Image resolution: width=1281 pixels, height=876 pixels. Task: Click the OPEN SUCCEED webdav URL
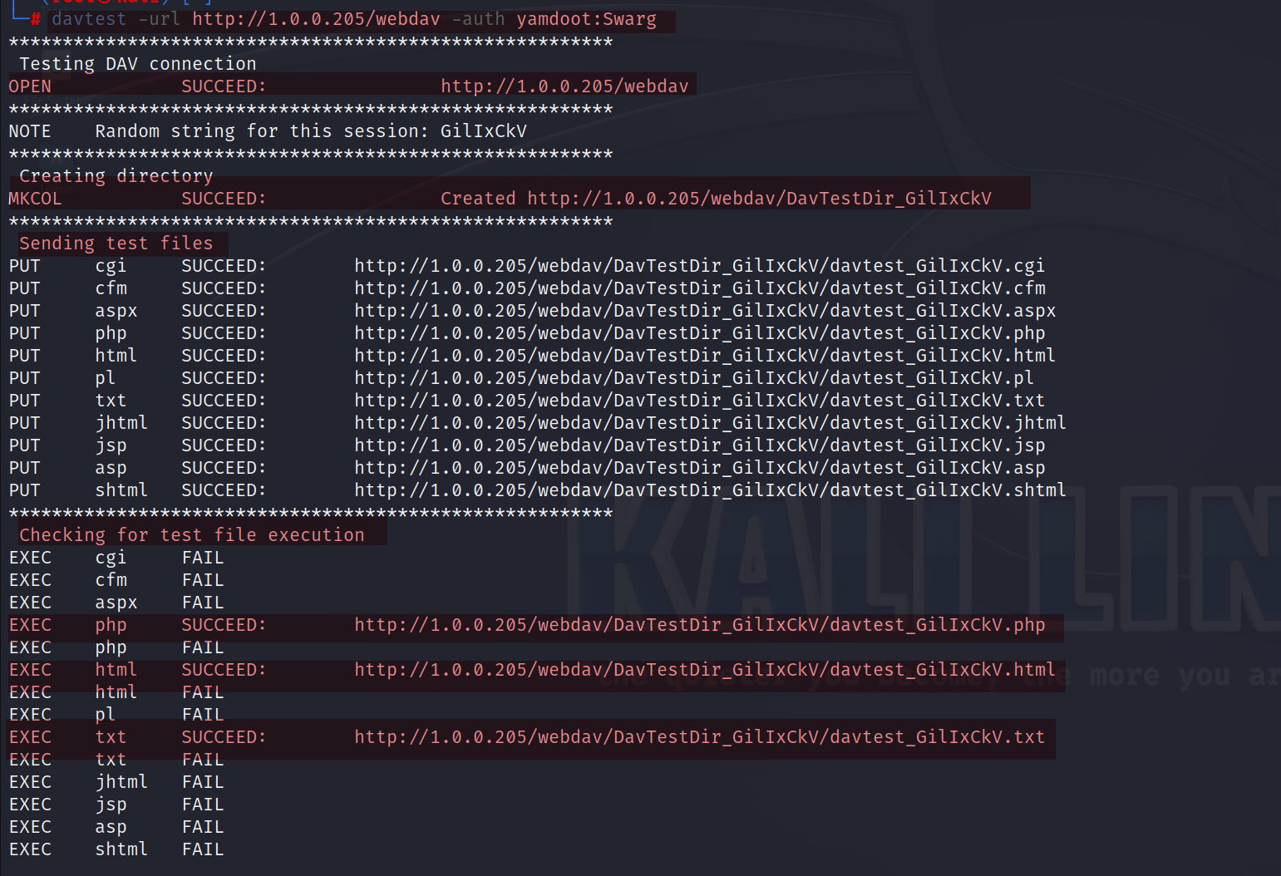pos(564,86)
